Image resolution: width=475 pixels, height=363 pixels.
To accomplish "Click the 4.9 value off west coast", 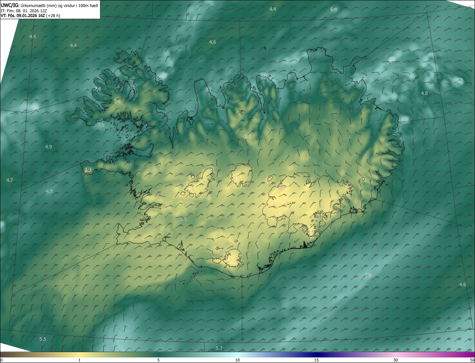I will [49, 147].
